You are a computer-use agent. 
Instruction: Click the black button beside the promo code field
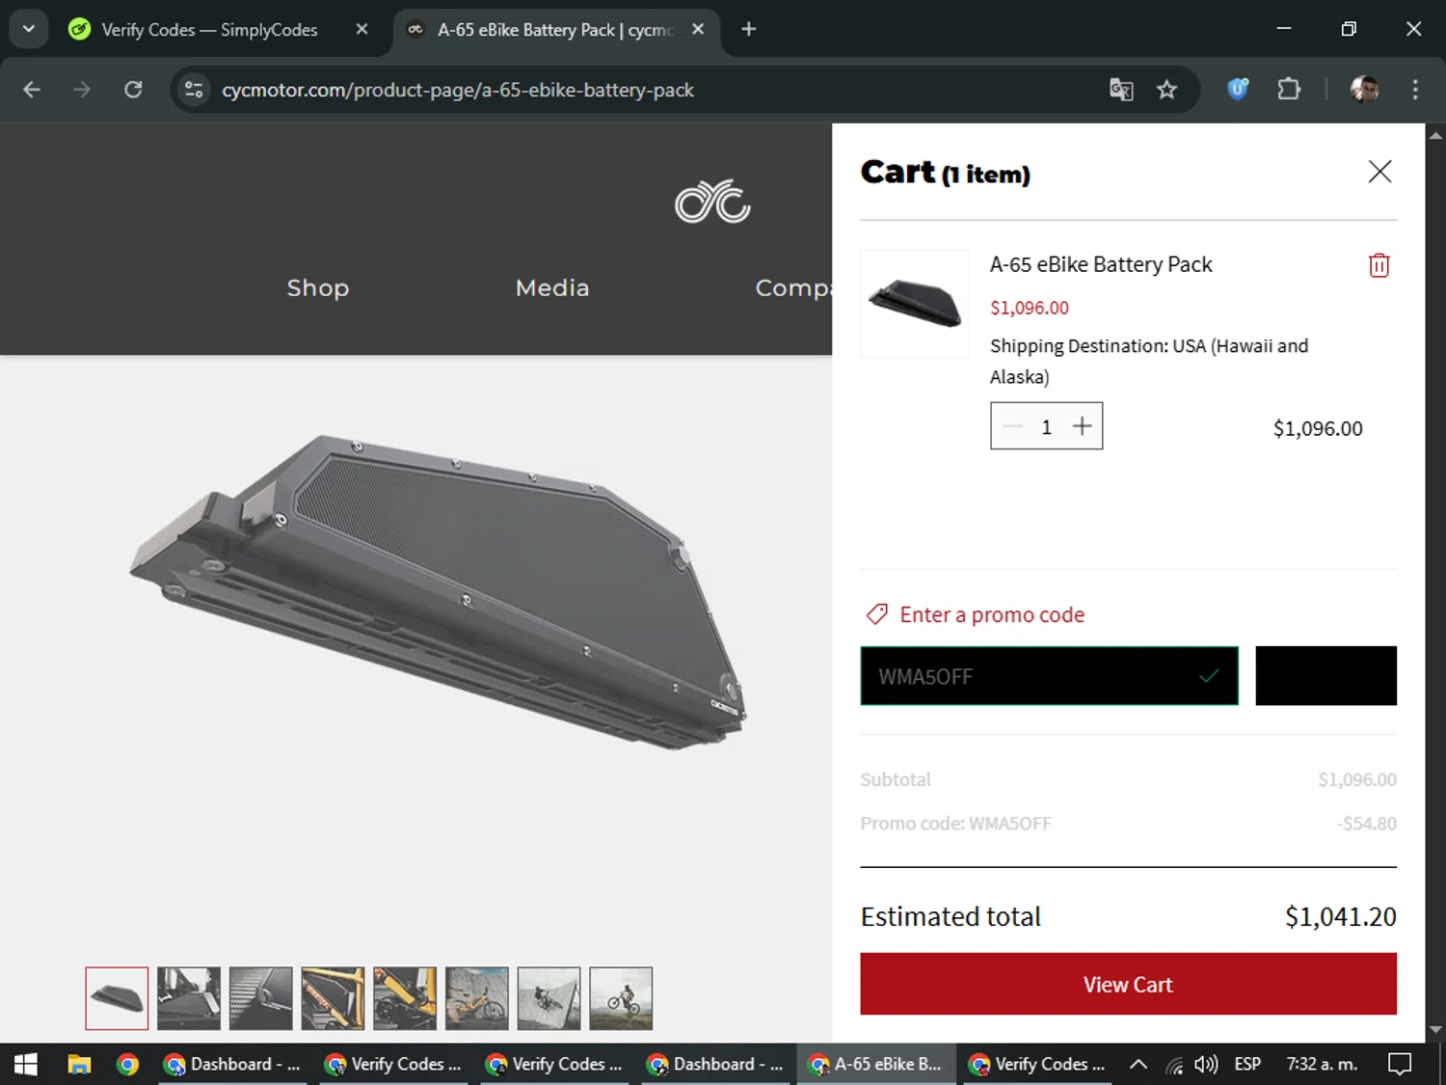pyautogui.click(x=1325, y=676)
